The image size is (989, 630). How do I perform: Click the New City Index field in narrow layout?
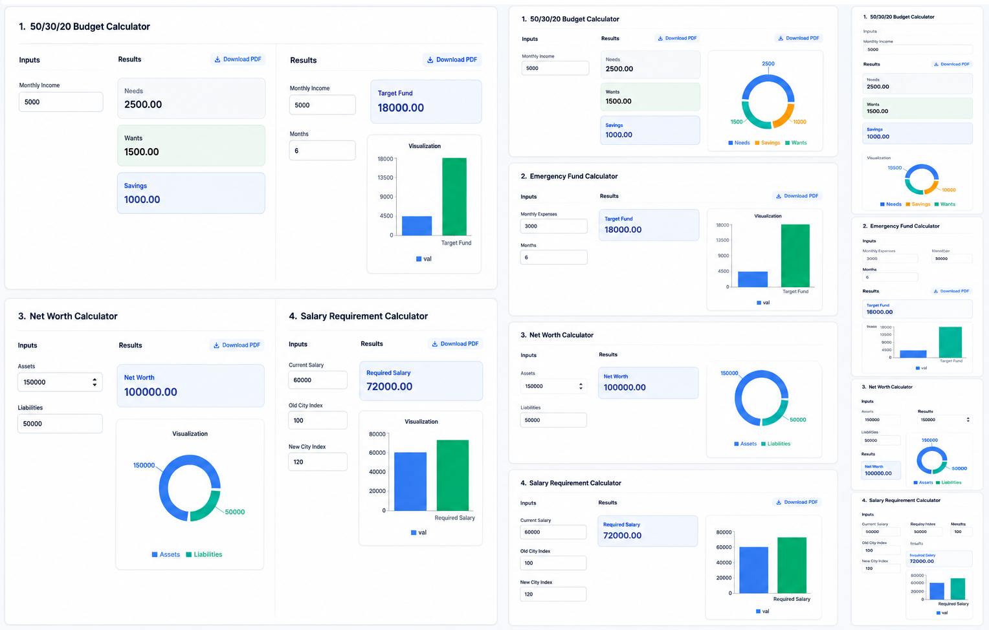881,569
